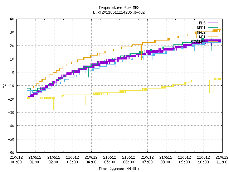
Task: Click the y-axis value -20
Action: 11,99
